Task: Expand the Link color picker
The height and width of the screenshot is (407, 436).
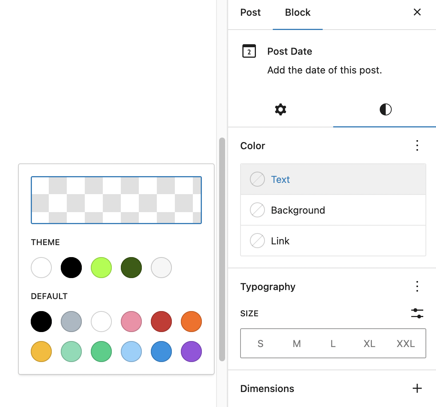Action: [280, 241]
